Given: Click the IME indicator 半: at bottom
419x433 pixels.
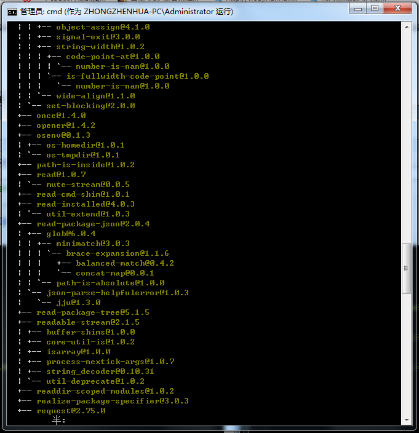Looking at the screenshot, I should click(58, 421).
